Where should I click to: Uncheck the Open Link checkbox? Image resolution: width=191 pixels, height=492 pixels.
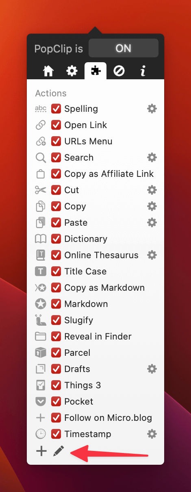[56, 125]
